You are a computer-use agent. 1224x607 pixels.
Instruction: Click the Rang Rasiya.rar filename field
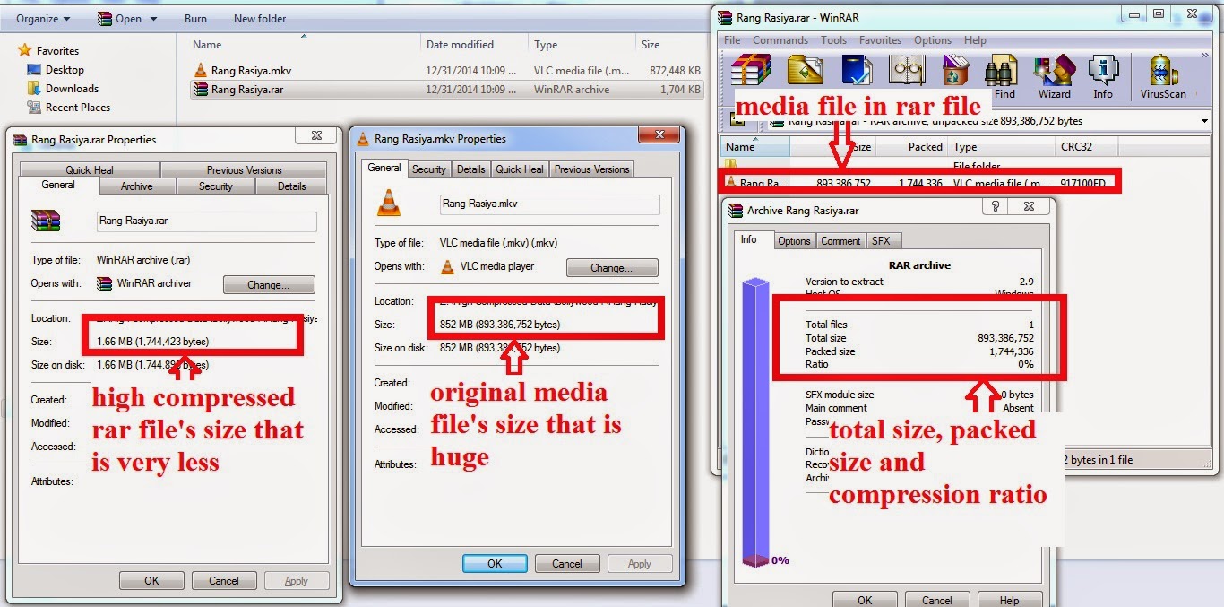click(x=207, y=221)
